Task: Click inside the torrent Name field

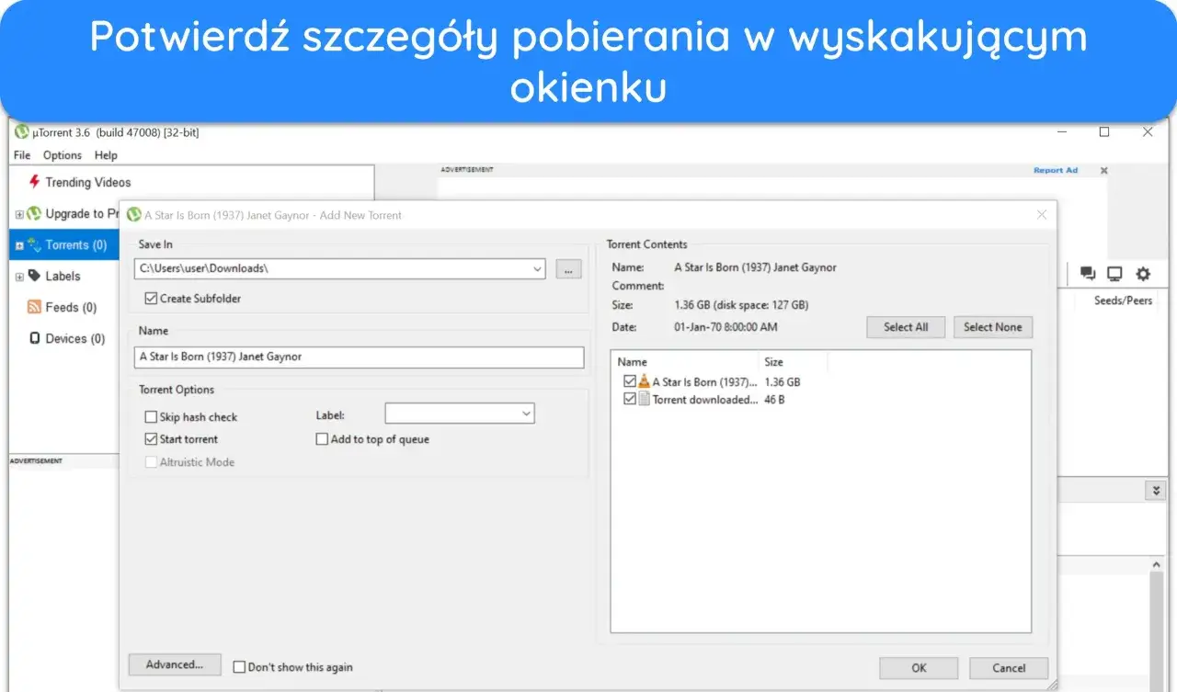Action: pyautogui.click(x=359, y=357)
